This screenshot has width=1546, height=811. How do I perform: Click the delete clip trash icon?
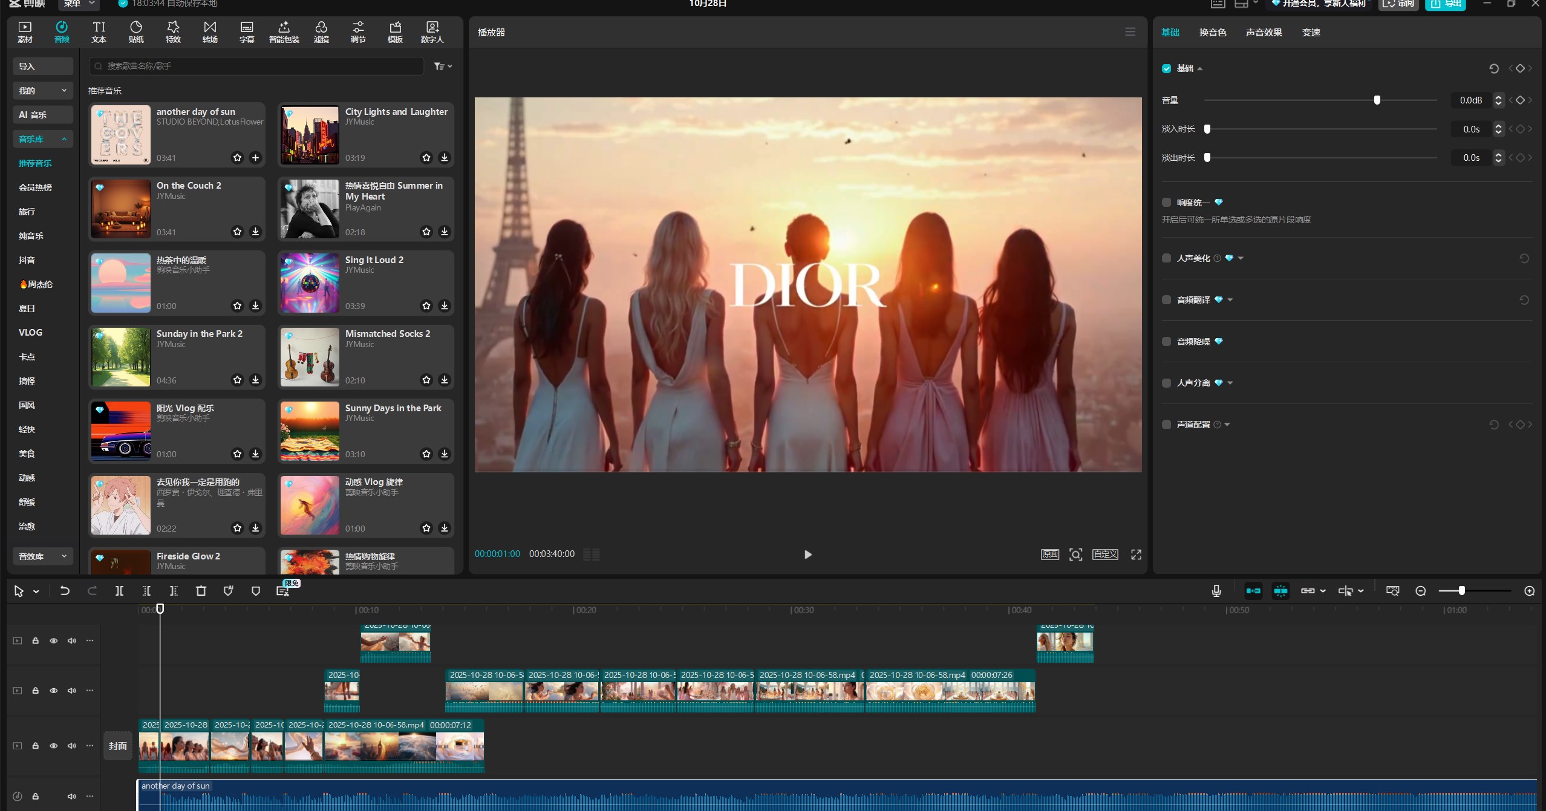(201, 591)
